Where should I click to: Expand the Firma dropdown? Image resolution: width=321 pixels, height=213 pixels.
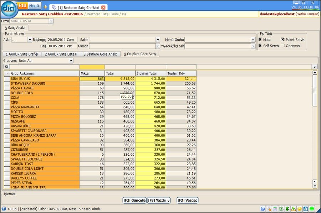click(x=51, y=21)
